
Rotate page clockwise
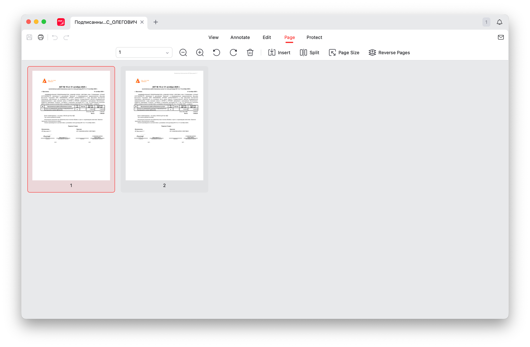tap(233, 52)
